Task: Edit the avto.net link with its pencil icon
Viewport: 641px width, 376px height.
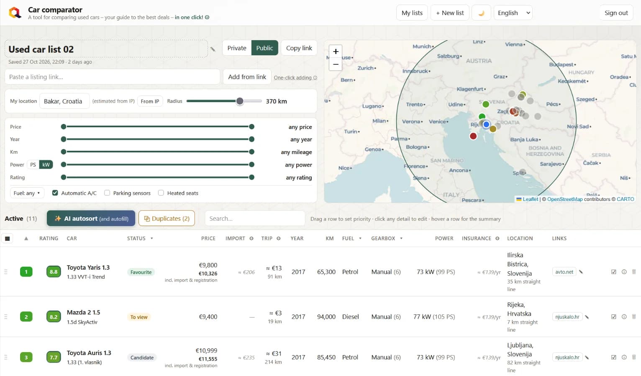Action: [x=581, y=272]
